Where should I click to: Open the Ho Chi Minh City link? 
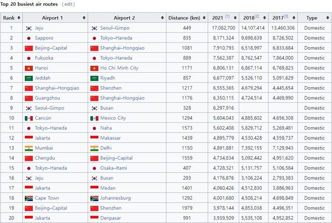tap(119, 68)
